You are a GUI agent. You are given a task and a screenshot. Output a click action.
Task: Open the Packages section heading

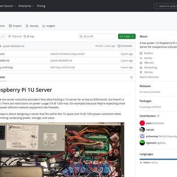pyautogui.click(x=145, y=101)
